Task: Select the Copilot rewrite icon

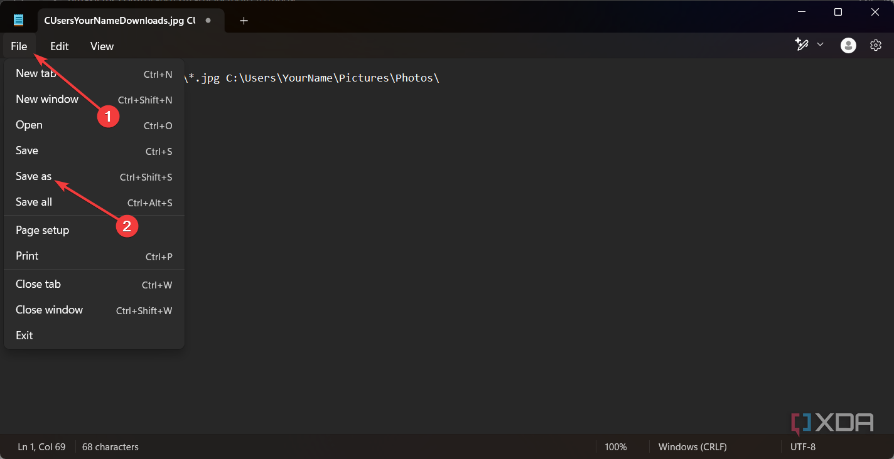Action: coord(802,45)
